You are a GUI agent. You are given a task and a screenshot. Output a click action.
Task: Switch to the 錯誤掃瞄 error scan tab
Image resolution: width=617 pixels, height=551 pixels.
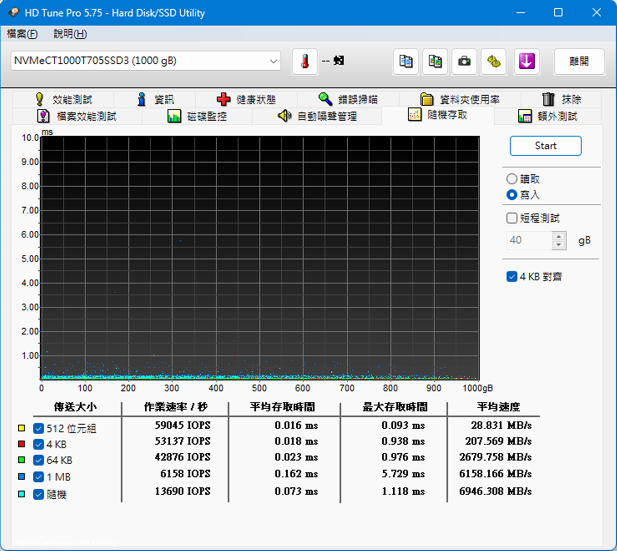pyautogui.click(x=348, y=100)
